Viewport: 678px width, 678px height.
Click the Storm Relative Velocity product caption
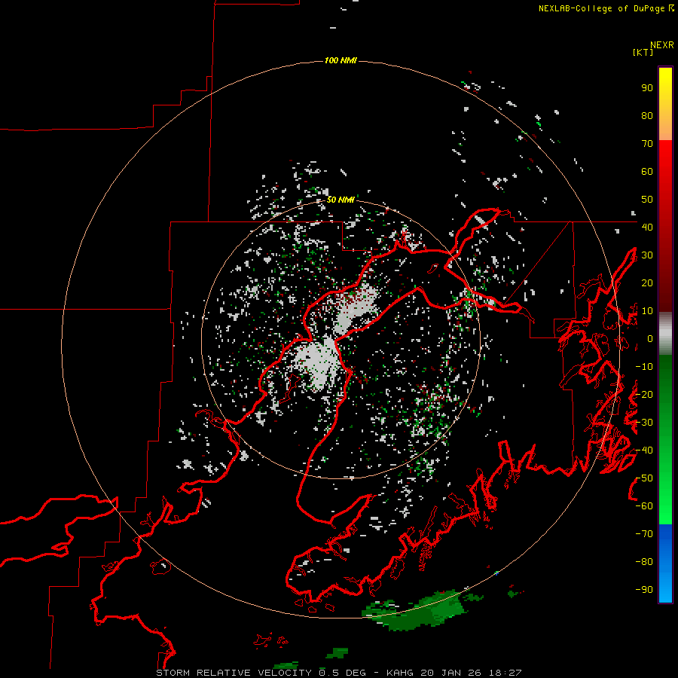(x=234, y=673)
